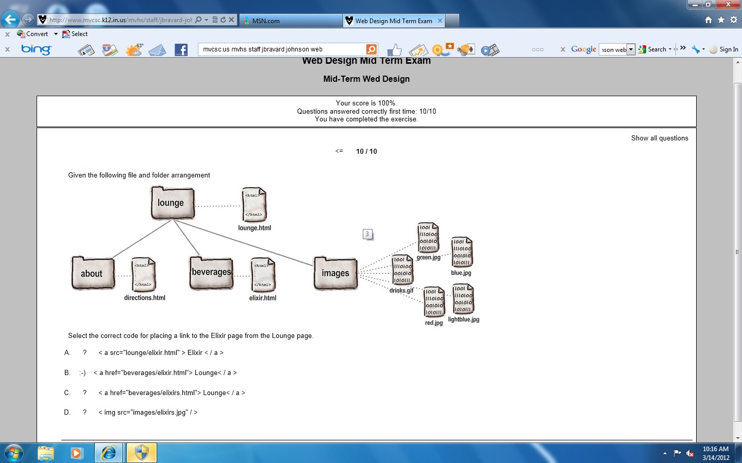Go to the browser Home page icon
The width and height of the screenshot is (742, 463).
tap(709, 20)
